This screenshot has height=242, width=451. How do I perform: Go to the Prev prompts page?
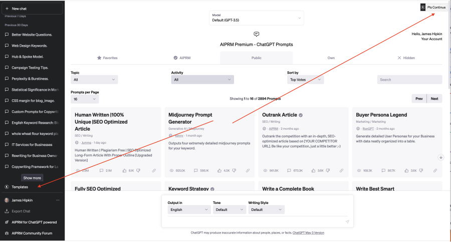tap(419, 99)
